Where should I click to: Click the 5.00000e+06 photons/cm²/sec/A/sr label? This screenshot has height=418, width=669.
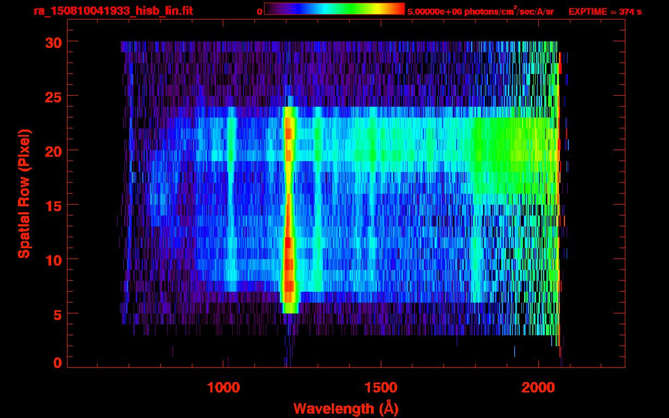tap(481, 11)
